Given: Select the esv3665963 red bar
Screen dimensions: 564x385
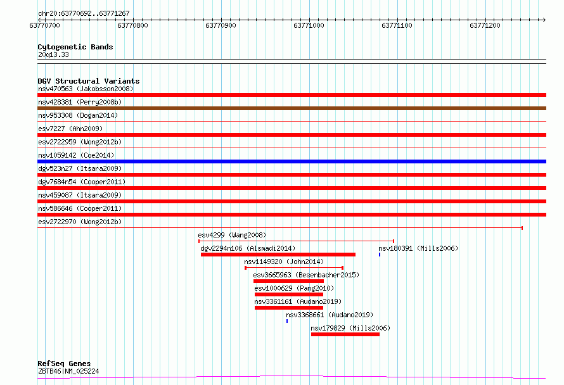Looking at the screenshot, I should tap(288, 281).
